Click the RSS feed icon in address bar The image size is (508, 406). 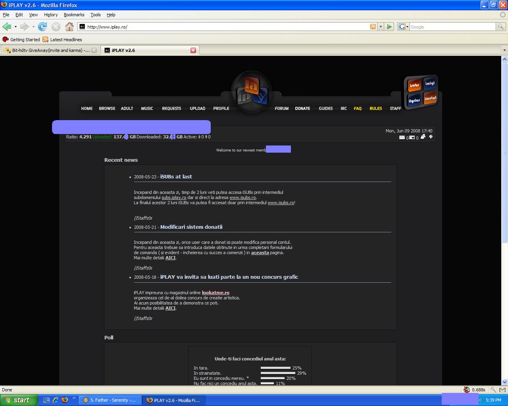[373, 27]
